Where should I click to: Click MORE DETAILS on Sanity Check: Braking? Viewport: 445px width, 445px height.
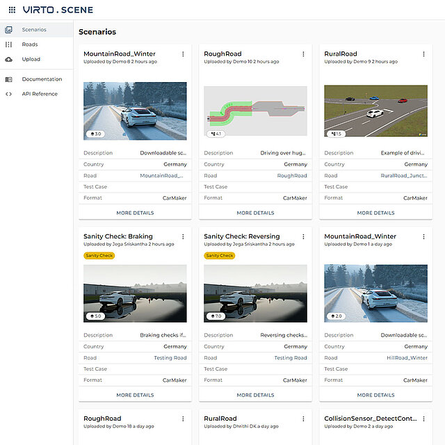(135, 395)
